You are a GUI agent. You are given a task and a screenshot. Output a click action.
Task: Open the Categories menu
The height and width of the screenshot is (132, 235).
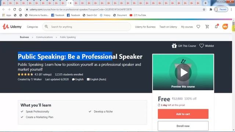[x=32, y=27]
